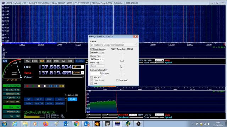Select AM demodulation mode
227x127 pixels.
[28, 61]
